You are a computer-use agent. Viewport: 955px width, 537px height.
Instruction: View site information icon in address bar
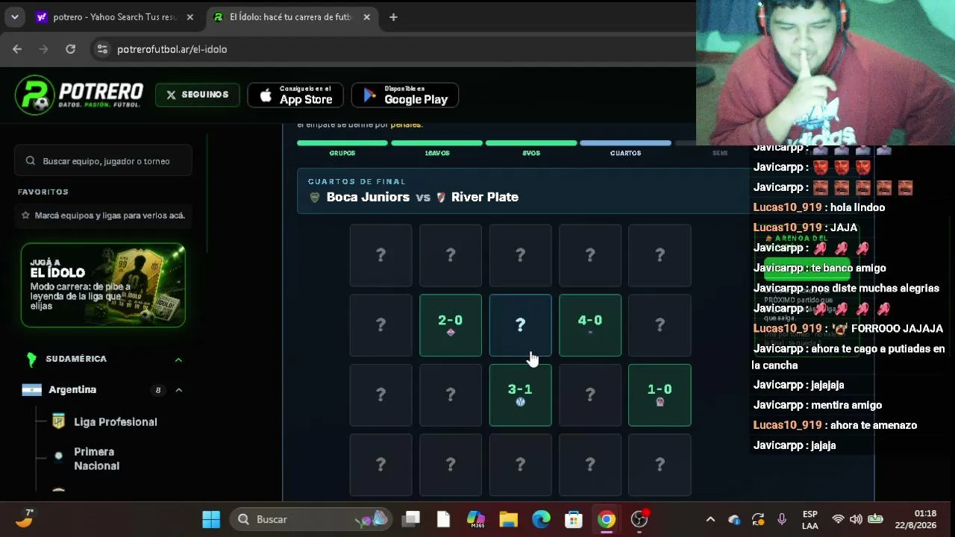102,49
